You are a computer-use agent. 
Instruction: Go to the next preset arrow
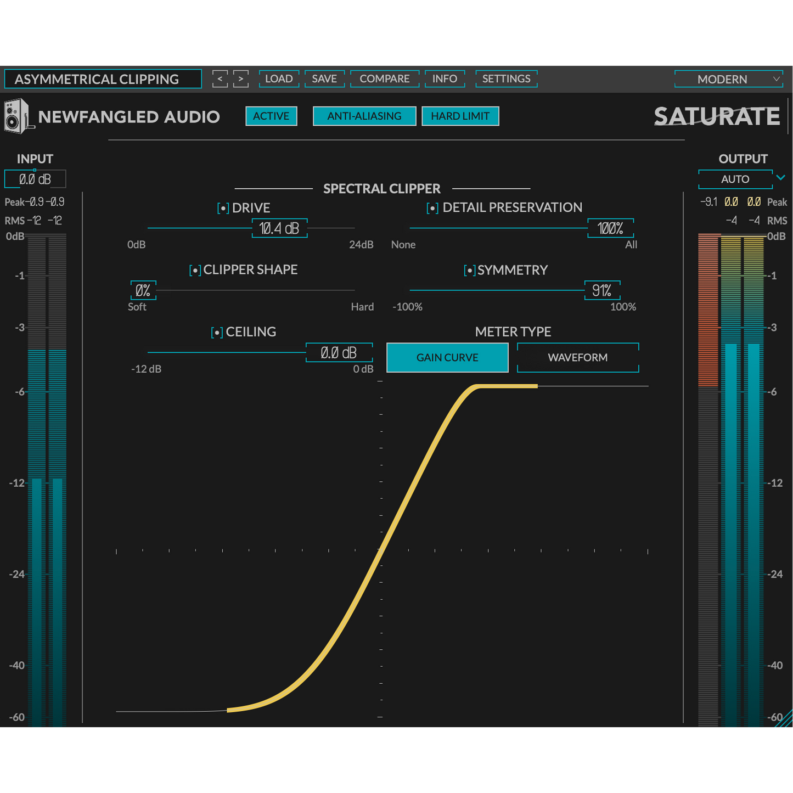(x=240, y=79)
